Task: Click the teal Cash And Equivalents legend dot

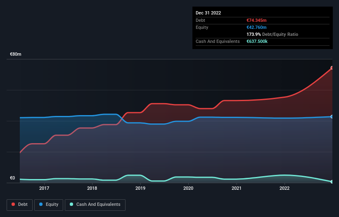Action: [71, 204]
